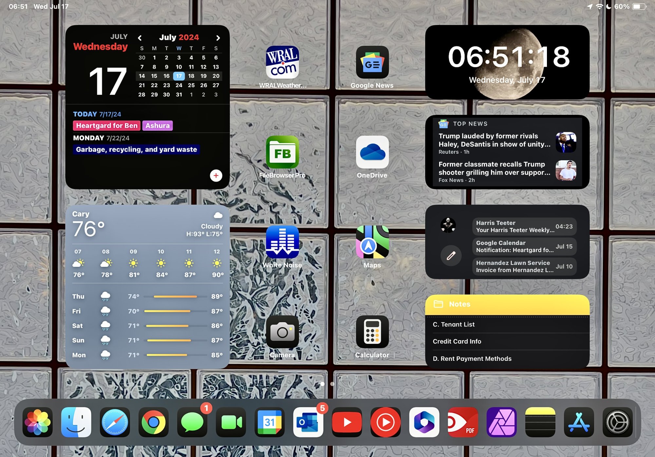The width and height of the screenshot is (655, 457).
Task: Launch YouTube Music from the dock
Action: (x=385, y=422)
